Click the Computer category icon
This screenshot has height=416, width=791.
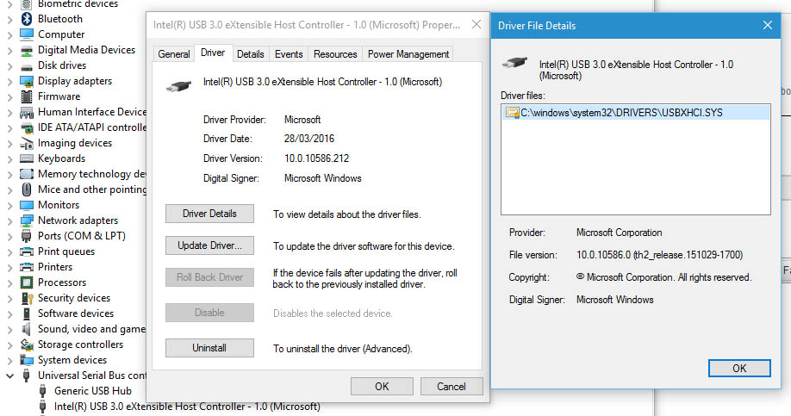point(26,34)
